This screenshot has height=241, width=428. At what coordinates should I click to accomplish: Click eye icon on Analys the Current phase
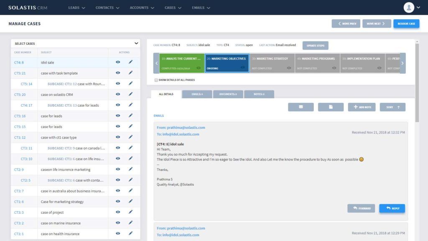199,68
